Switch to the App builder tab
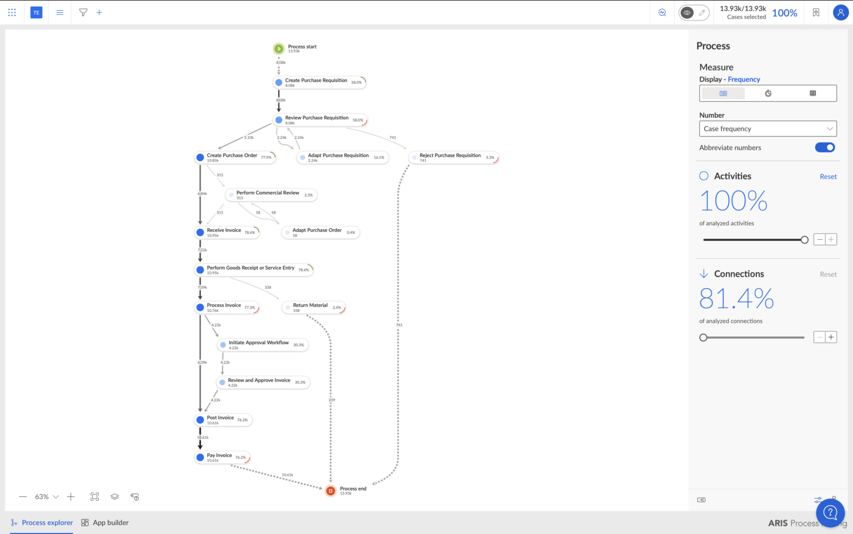853x534 pixels. pyautogui.click(x=104, y=522)
